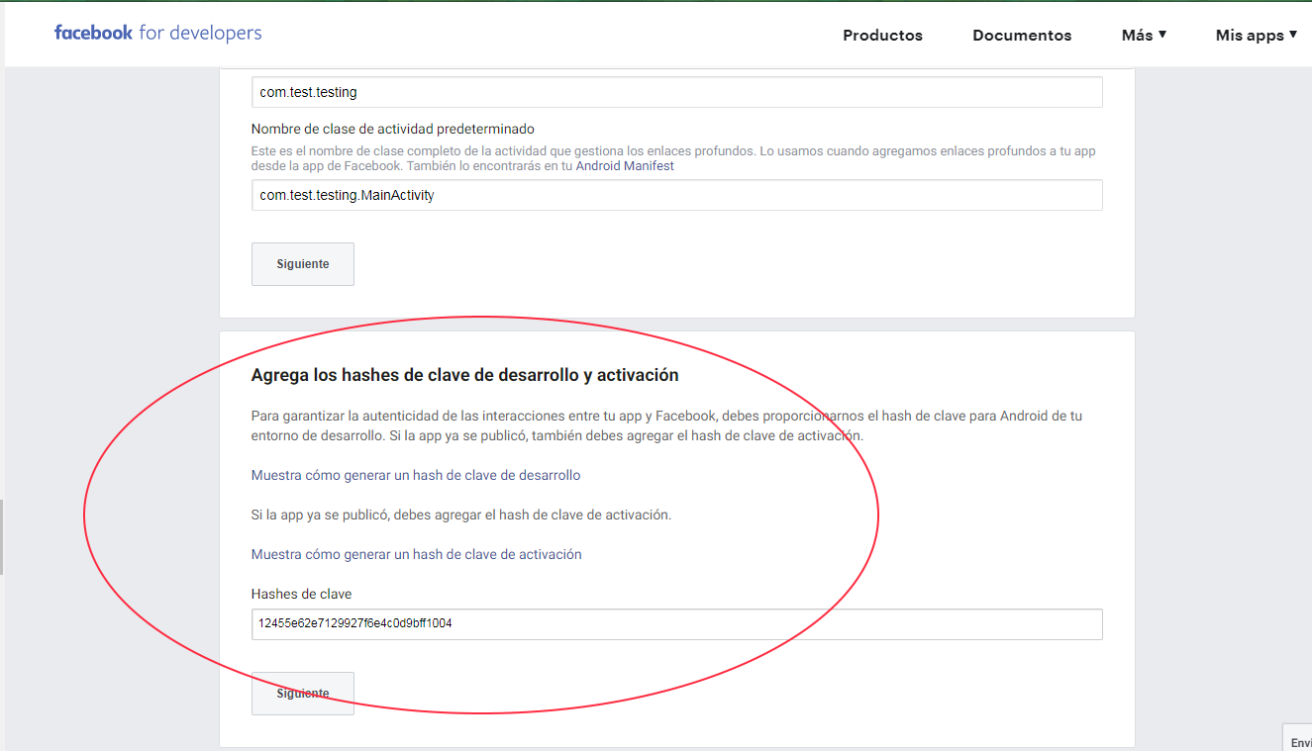The height and width of the screenshot is (751, 1312).
Task: Open the Productos menu item
Action: tap(882, 35)
